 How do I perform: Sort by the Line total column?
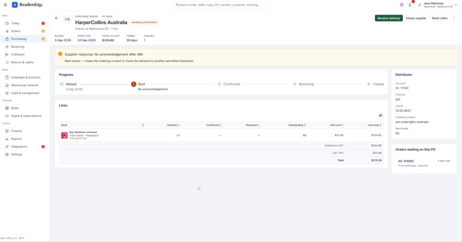(375, 125)
